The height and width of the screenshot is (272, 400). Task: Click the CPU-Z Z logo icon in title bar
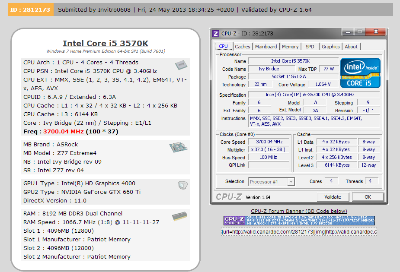[216, 34]
